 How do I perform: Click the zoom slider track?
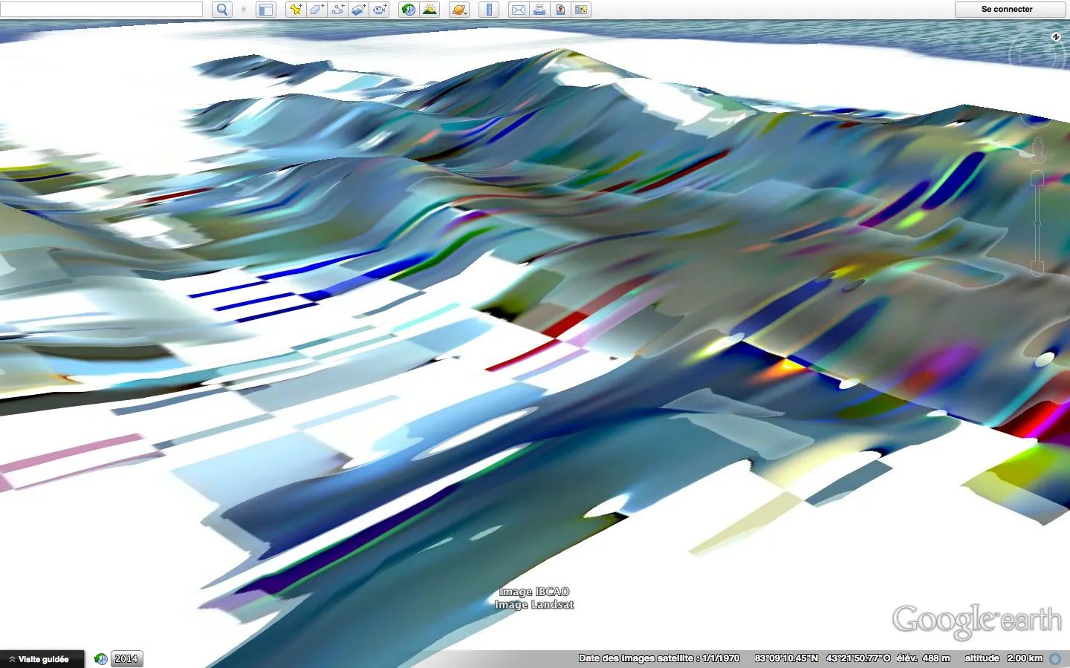tap(1037, 223)
